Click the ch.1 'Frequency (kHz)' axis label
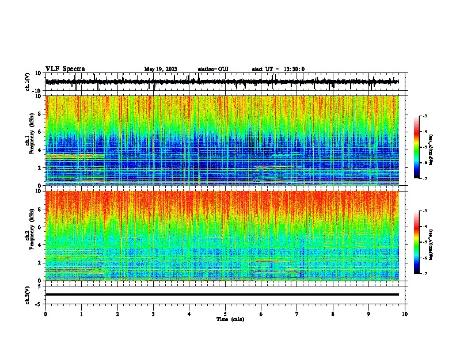The width and height of the screenshot is (456, 352). click(32, 133)
